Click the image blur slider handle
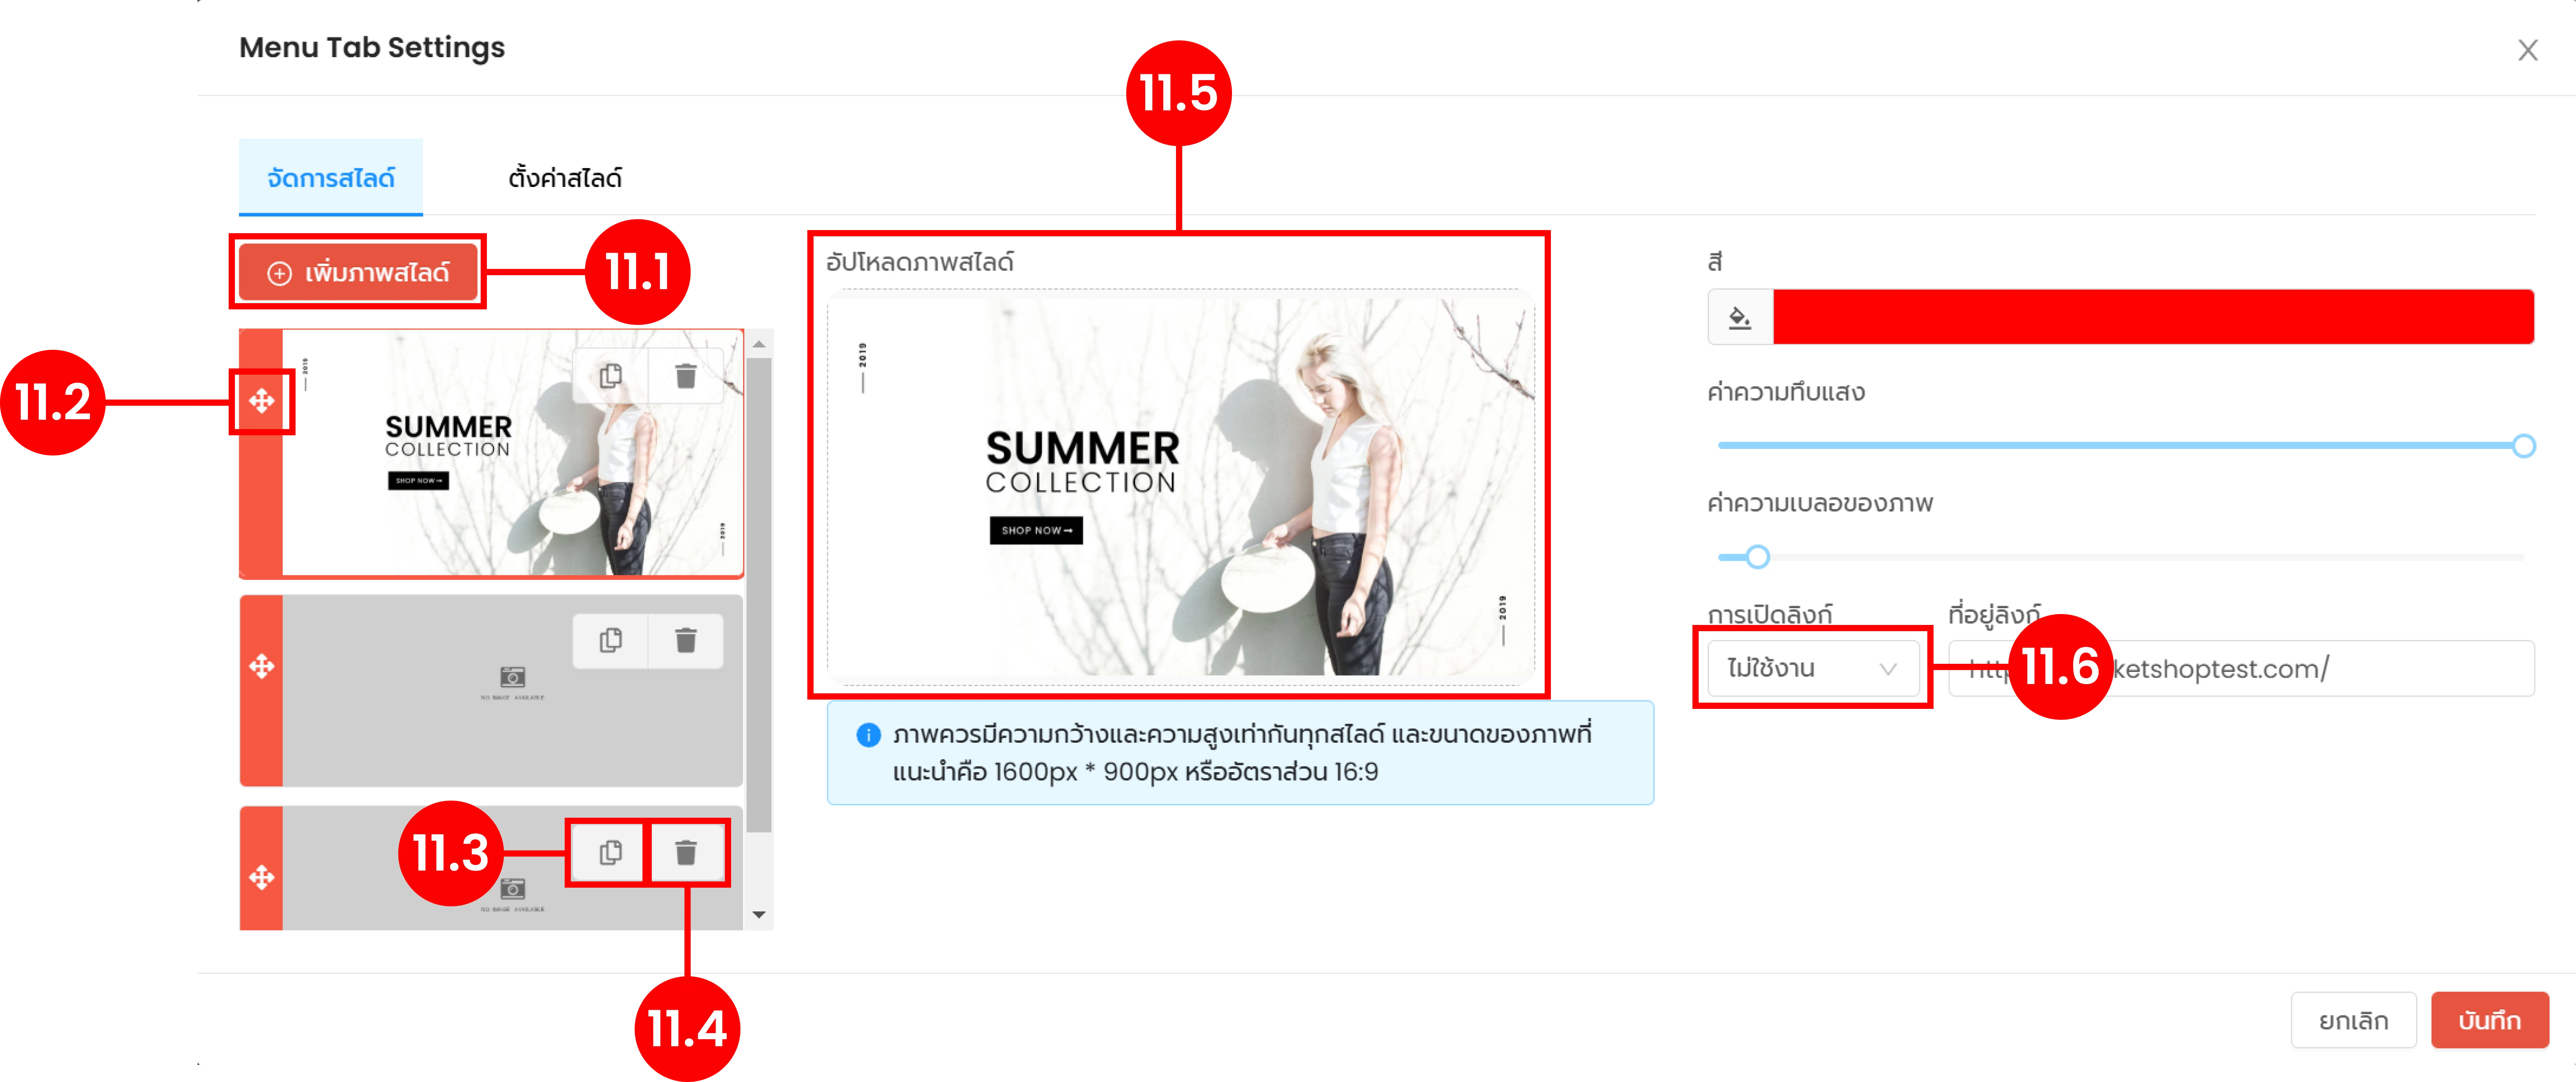 click(1757, 557)
